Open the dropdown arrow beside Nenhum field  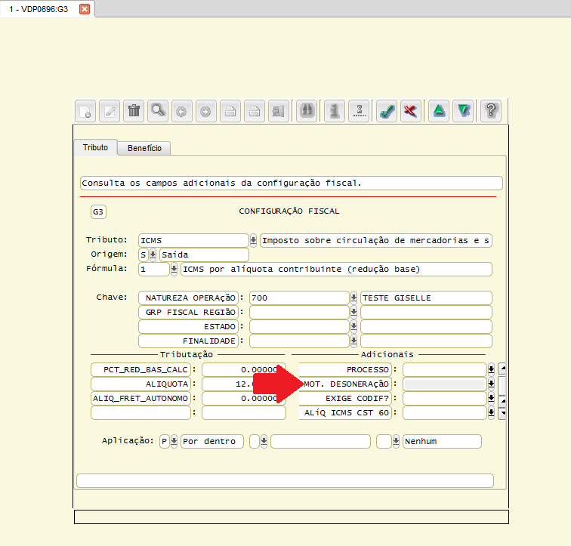[x=396, y=441]
